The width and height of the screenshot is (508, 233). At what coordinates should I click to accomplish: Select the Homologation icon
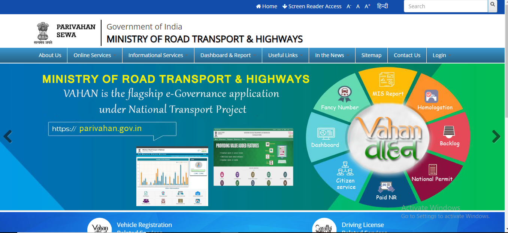[431, 96]
